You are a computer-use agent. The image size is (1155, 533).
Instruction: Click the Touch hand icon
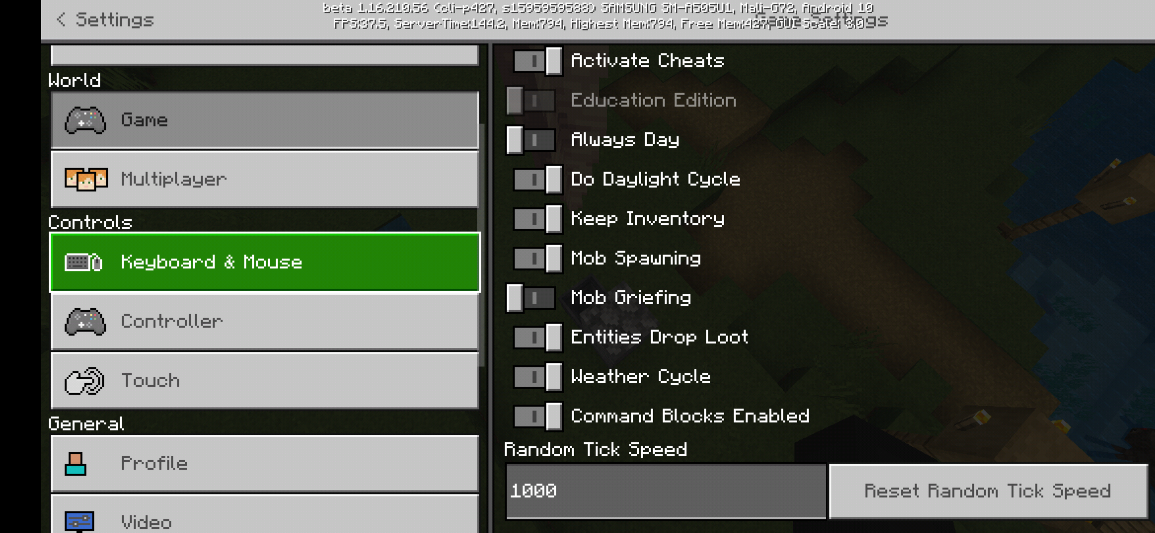[x=84, y=381]
